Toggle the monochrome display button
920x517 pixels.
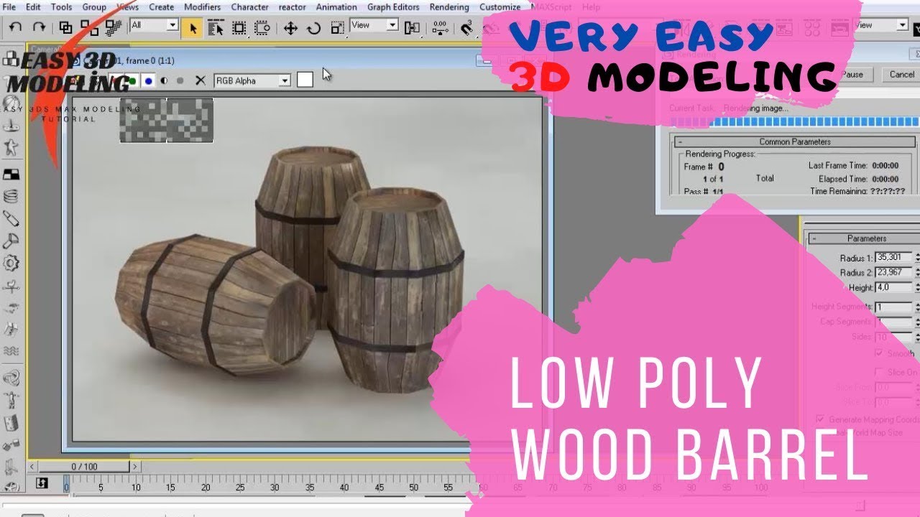(x=180, y=80)
